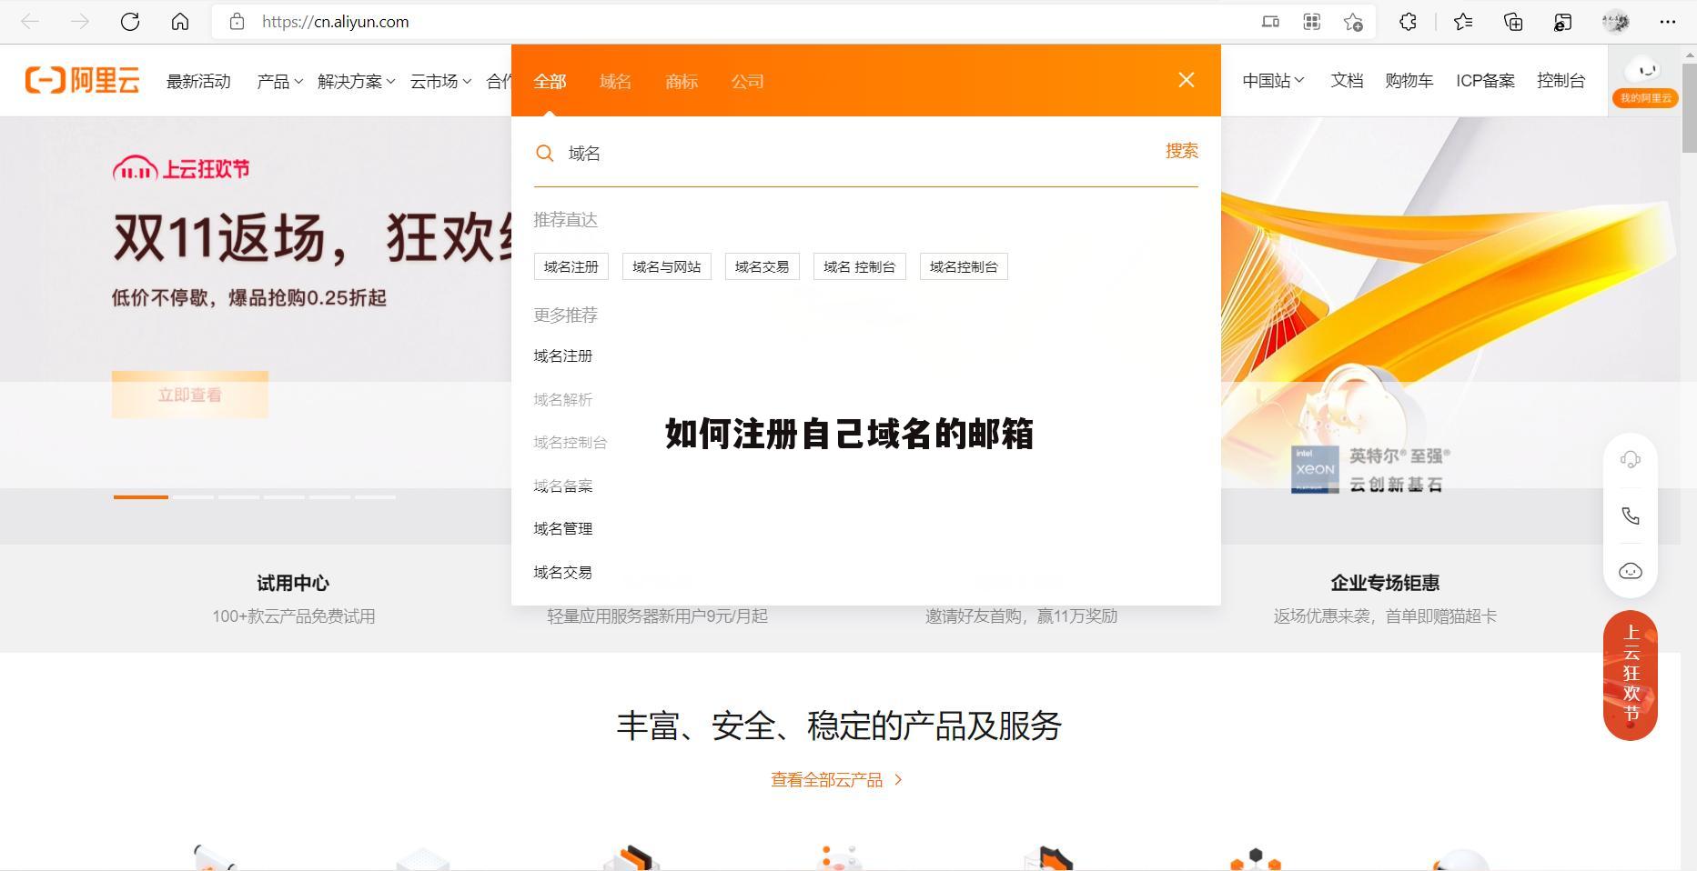This screenshot has height=871, width=1697.
Task: Open 最新活动 in the nav bar
Action: tap(198, 81)
